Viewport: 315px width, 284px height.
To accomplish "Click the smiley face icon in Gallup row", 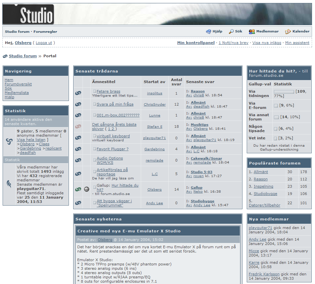I will point(86,189).
